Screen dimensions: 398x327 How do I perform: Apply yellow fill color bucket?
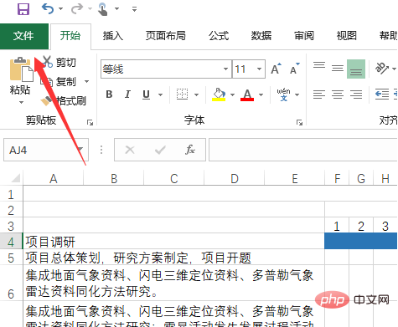(x=219, y=95)
